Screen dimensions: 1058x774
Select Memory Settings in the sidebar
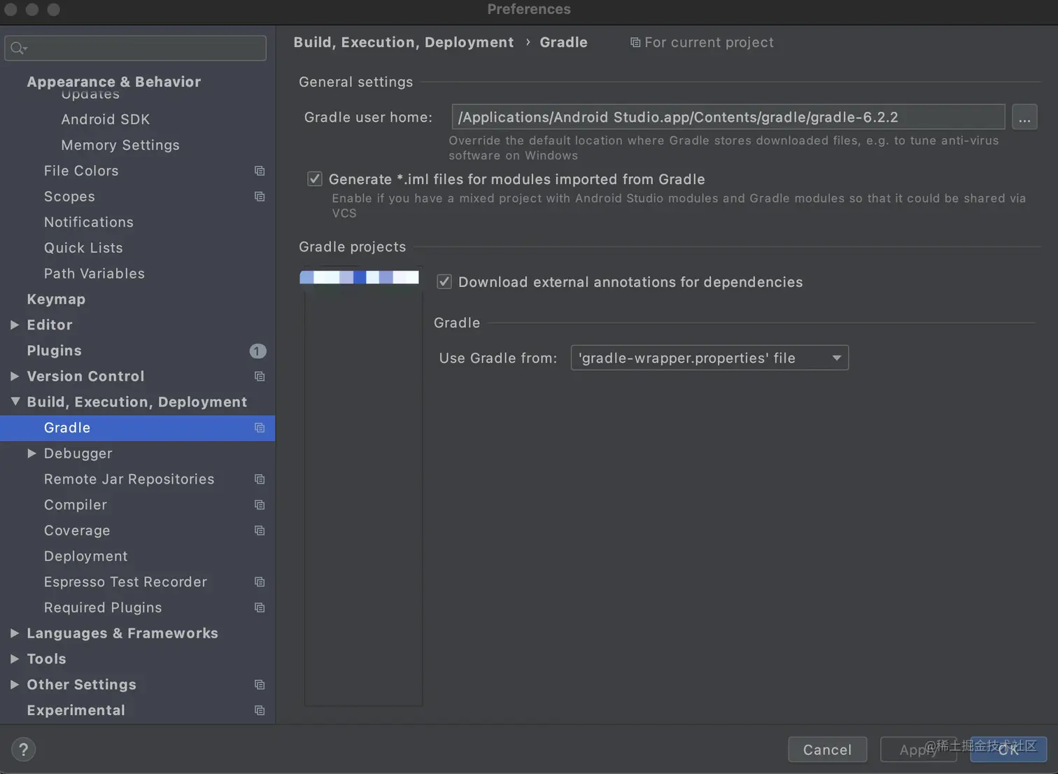click(x=120, y=145)
